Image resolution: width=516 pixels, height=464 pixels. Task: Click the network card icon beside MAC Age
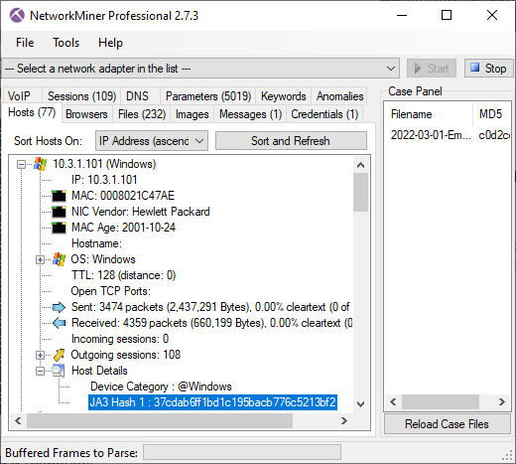coord(59,228)
